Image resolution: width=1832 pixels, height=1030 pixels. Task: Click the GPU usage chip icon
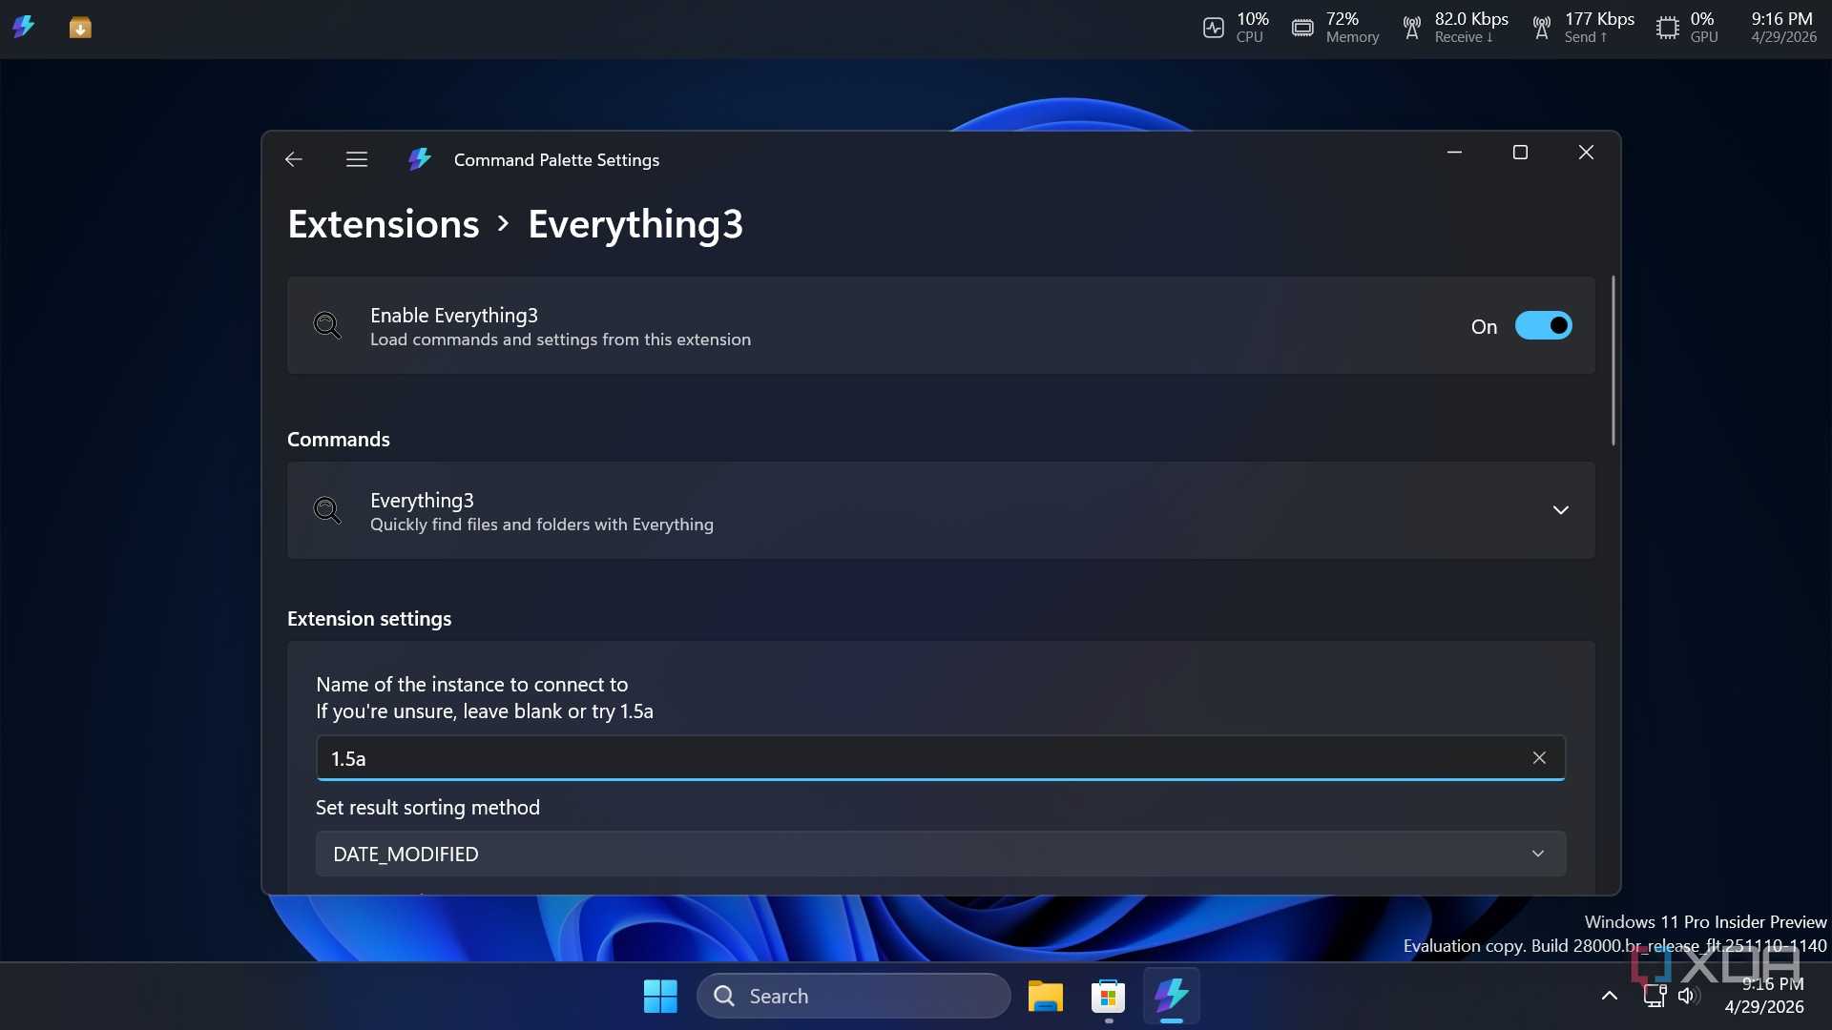pos(1667,28)
